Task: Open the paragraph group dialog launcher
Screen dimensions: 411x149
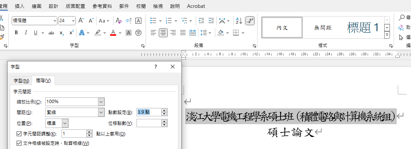Action: point(255,46)
